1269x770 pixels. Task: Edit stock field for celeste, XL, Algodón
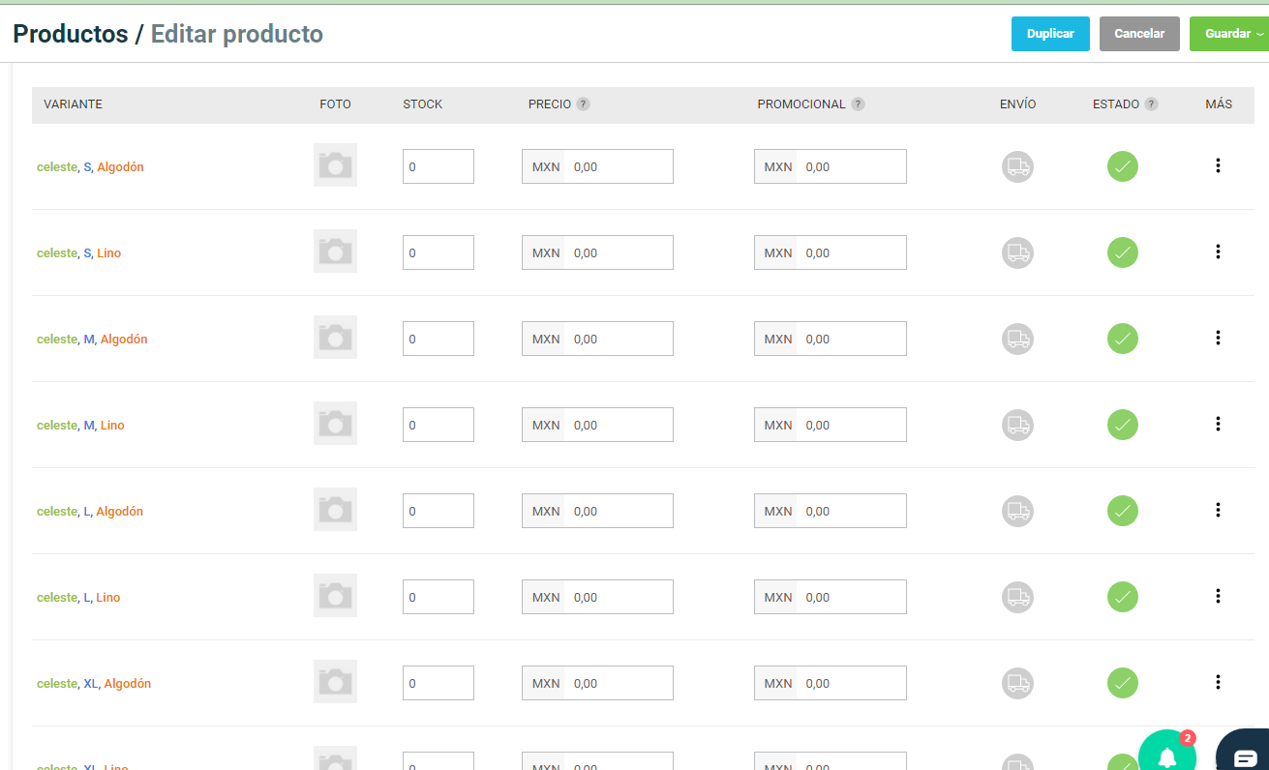click(x=438, y=683)
